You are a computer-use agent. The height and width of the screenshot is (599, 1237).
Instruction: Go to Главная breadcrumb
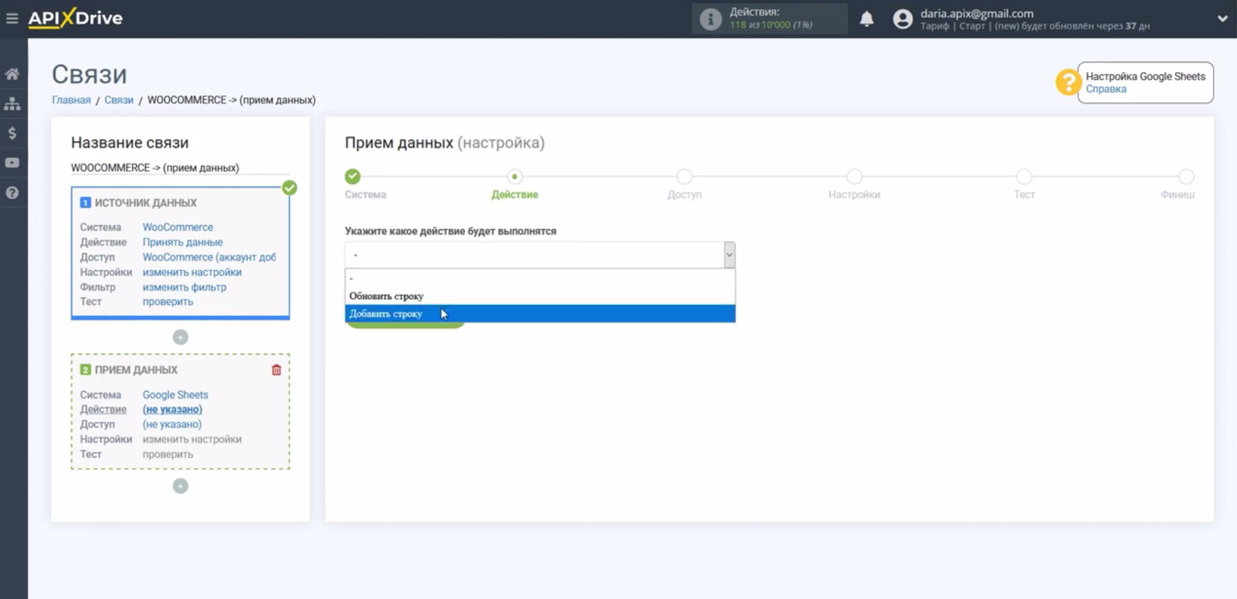pyautogui.click(x=71, y=100)
